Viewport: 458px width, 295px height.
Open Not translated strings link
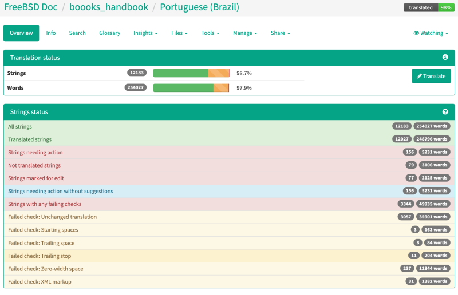(x=34, y=165)
